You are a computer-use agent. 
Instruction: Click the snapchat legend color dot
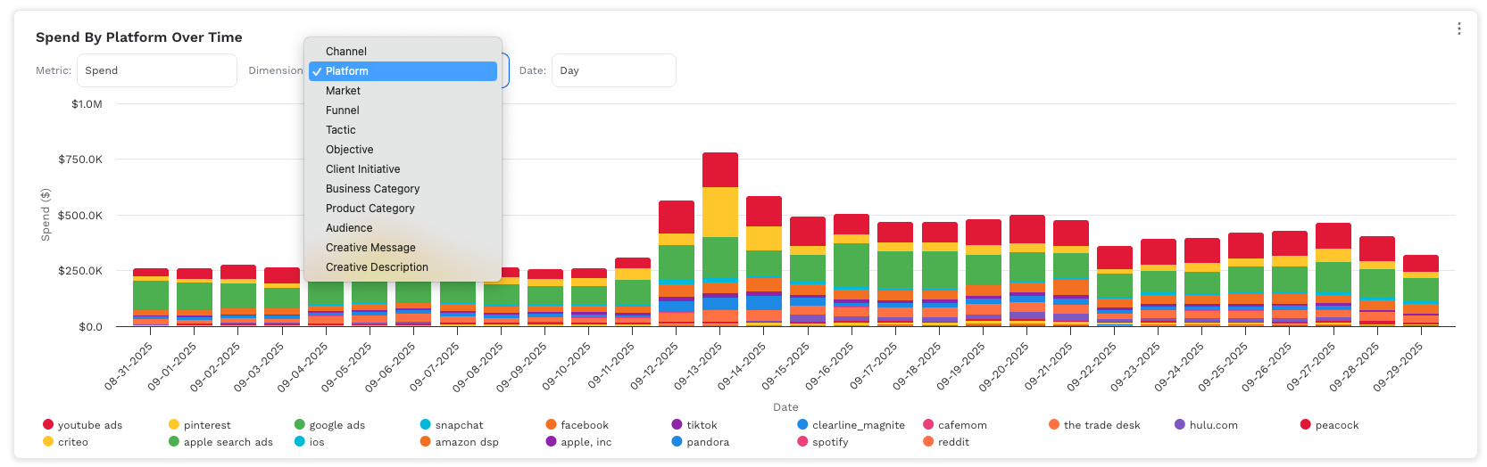pos(426,425)
